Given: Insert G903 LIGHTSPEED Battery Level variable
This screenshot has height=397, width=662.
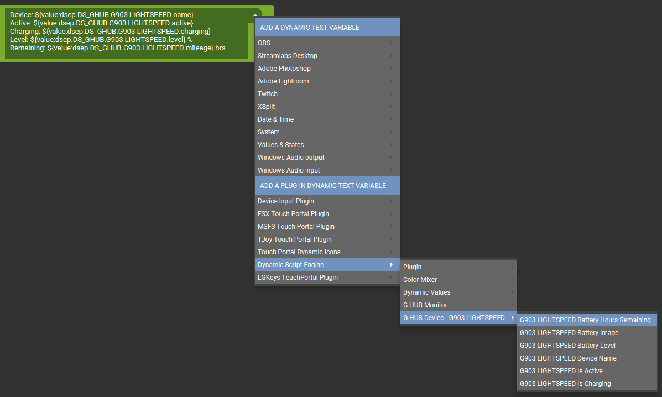Looking at the screenshot, I should pos(587,346).
